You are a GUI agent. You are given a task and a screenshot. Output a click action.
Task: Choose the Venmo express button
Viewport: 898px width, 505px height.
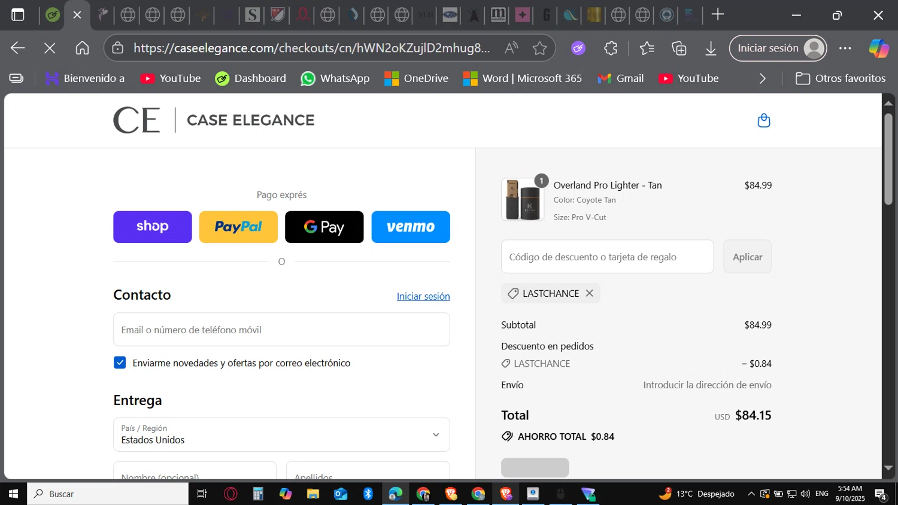[x=411, y=227]
